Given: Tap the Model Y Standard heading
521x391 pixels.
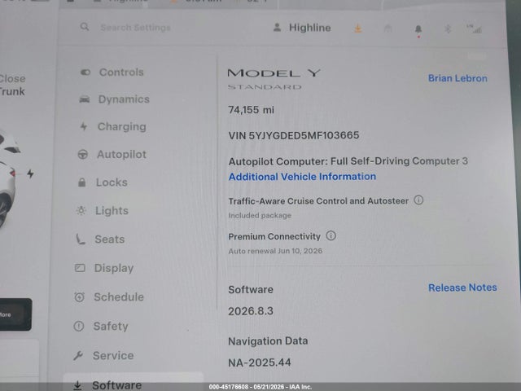Looking at the screenshot, I should point(274,79).
